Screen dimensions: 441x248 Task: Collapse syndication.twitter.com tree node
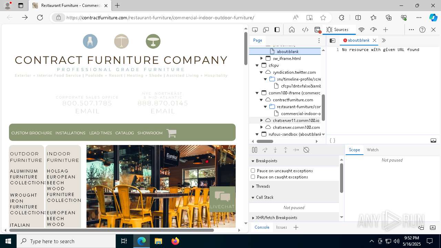point(261,72)
